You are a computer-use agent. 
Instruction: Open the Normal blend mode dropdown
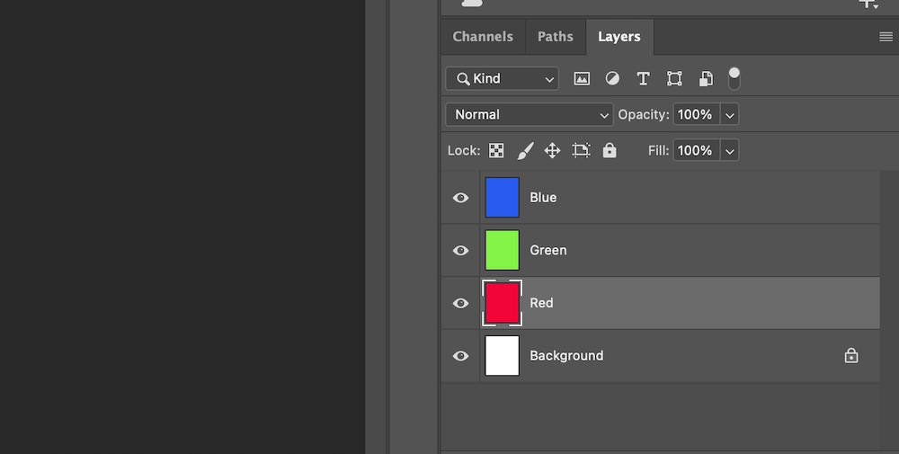pos(530,115)
